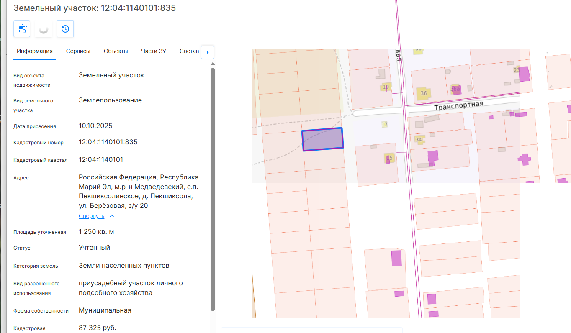This screenshot has height=333, width=571.
Task: Click house number 36а on the map
Action: pyautogui.click(x=455, y=89)
